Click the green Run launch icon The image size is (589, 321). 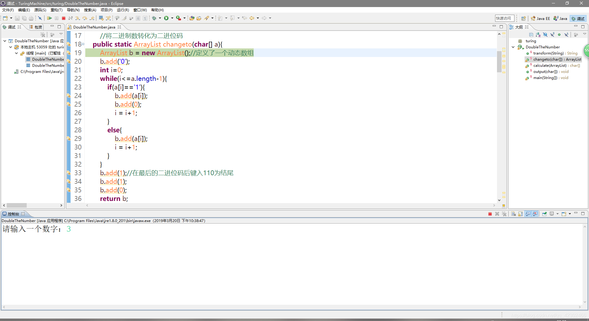tap(166, 18)
